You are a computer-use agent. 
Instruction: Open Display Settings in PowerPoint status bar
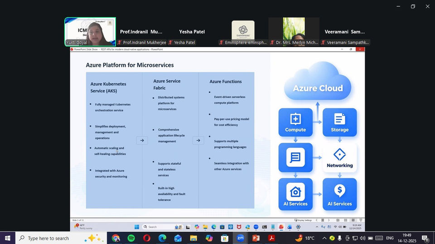(303, 220)
